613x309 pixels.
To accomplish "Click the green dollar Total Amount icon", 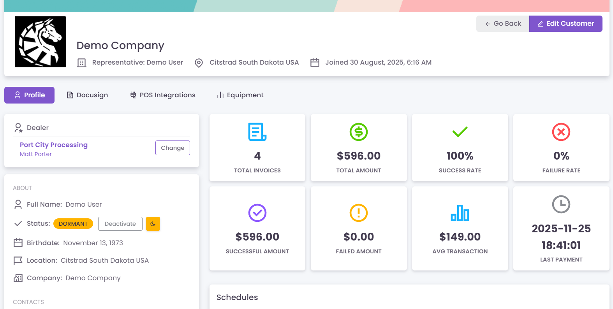I will point(358,132).
